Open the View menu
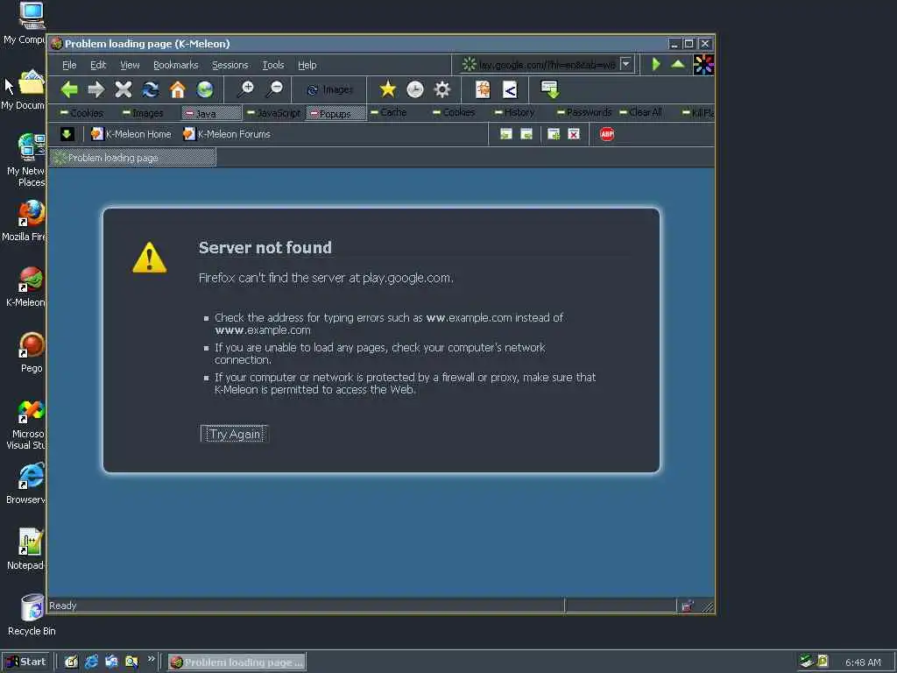897x673 pixels. 130,65
